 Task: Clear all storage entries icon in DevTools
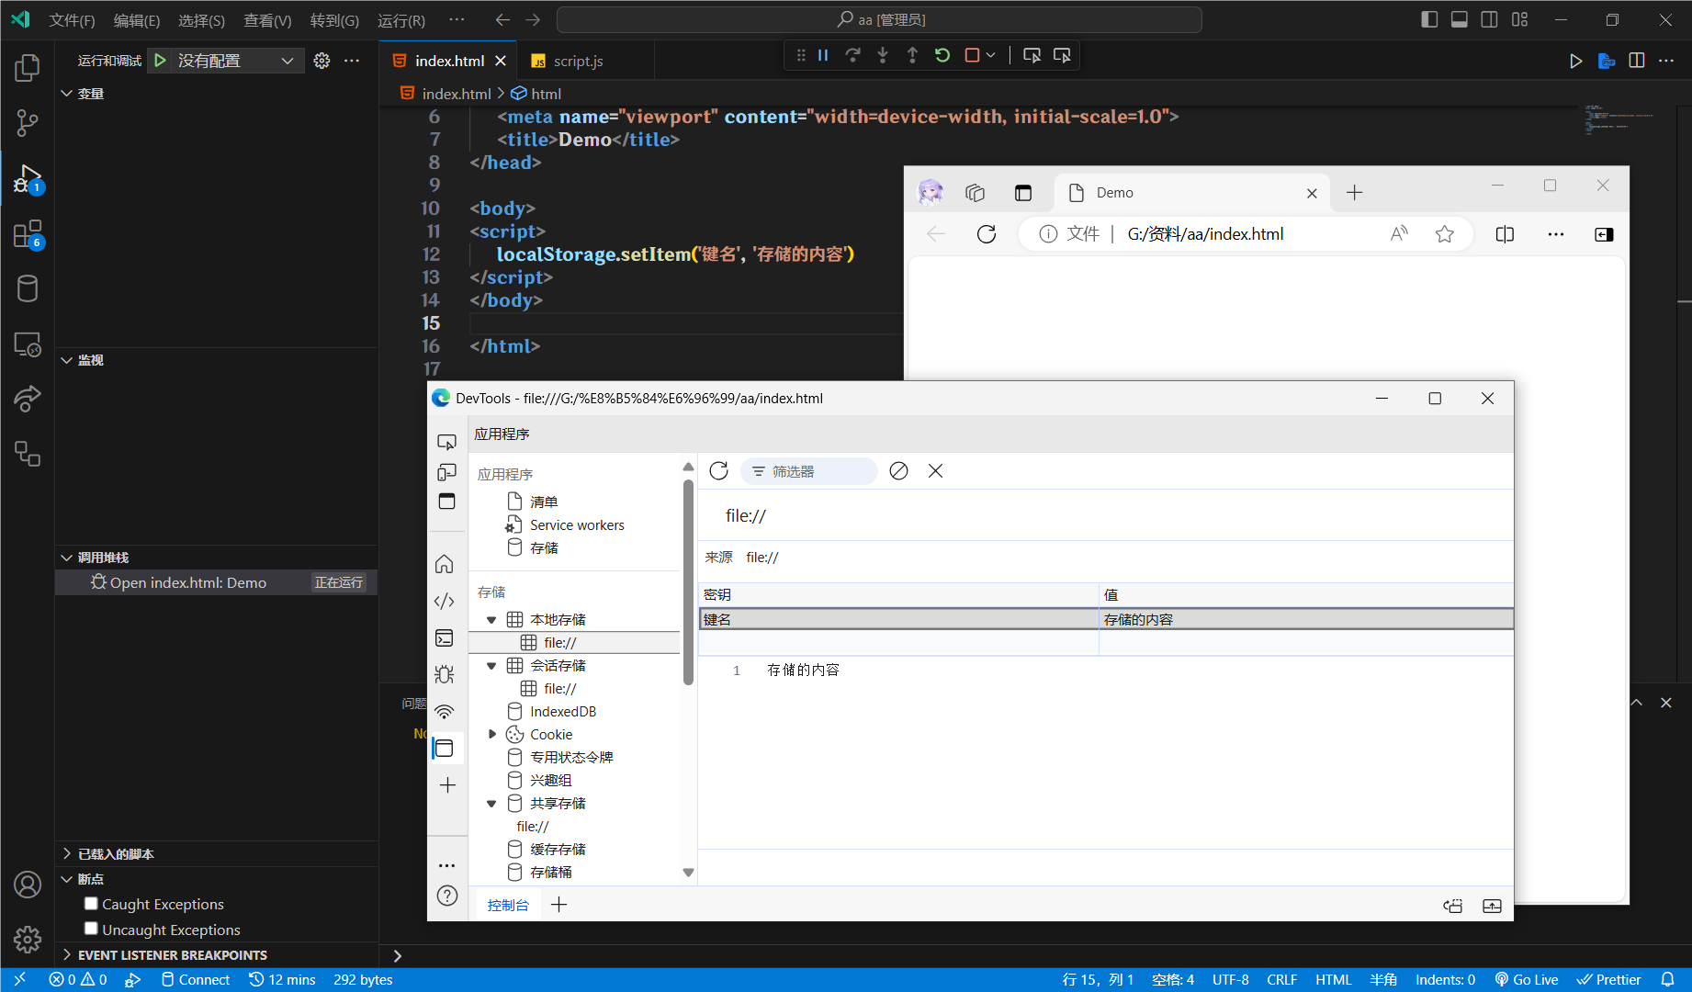[x=899, y=471]
